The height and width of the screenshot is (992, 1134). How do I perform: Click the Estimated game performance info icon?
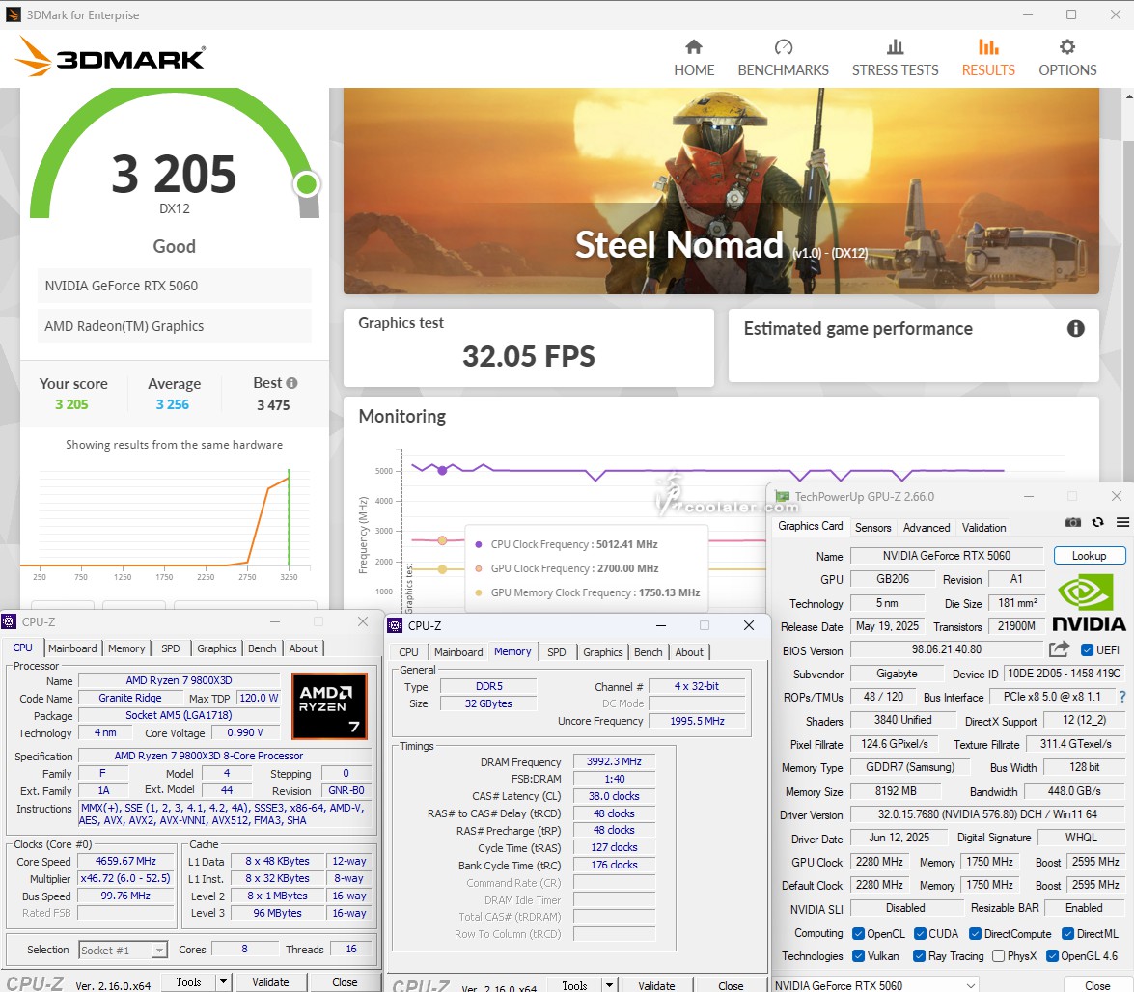1076,329
